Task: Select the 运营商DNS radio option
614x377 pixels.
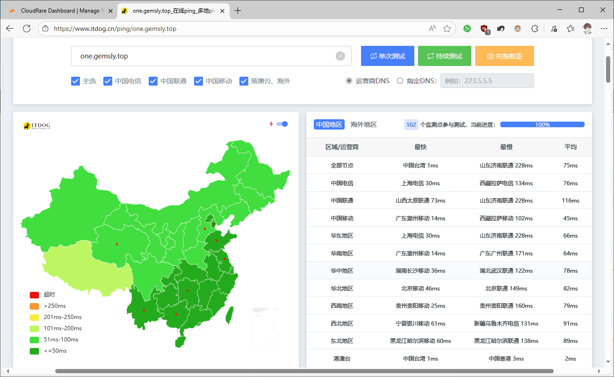Action: click(349, 80)
